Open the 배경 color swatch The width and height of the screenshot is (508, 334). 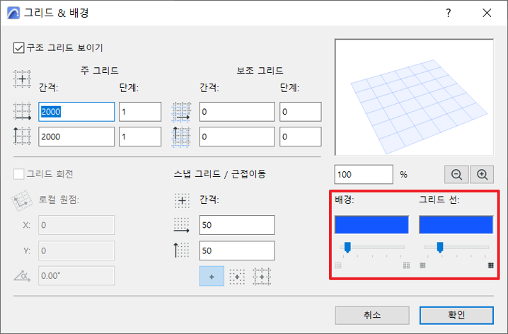click(x=371, y=224)
